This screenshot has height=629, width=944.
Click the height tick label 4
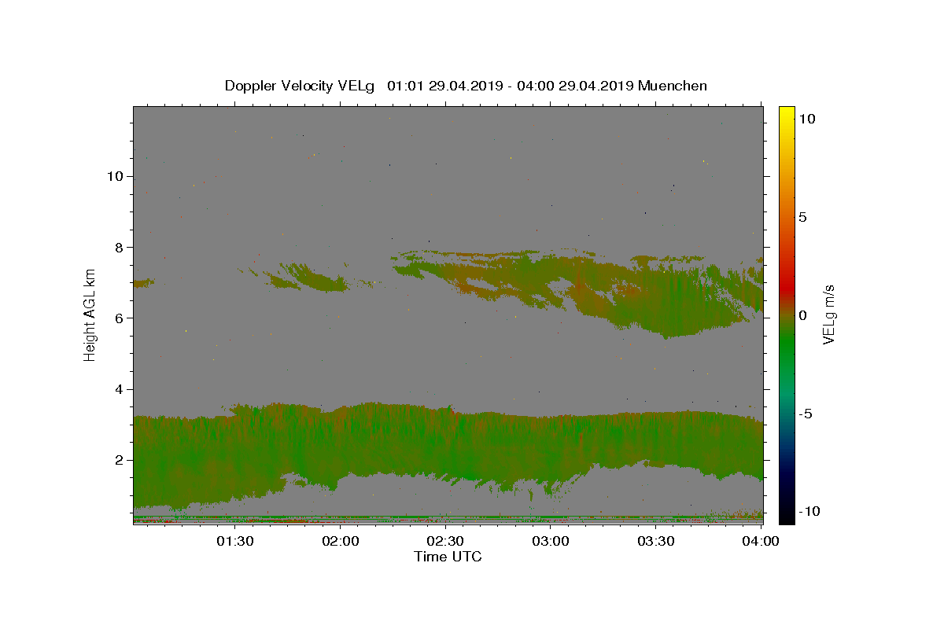pyautogui.click(x=119, y=389)
